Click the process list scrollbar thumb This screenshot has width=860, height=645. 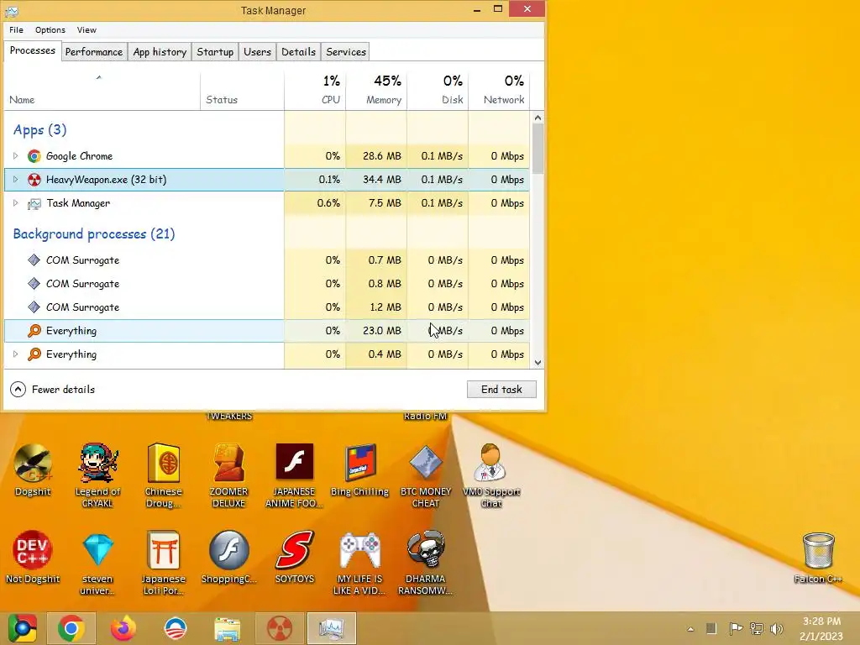pyautogui.click(x=537, y=148)
